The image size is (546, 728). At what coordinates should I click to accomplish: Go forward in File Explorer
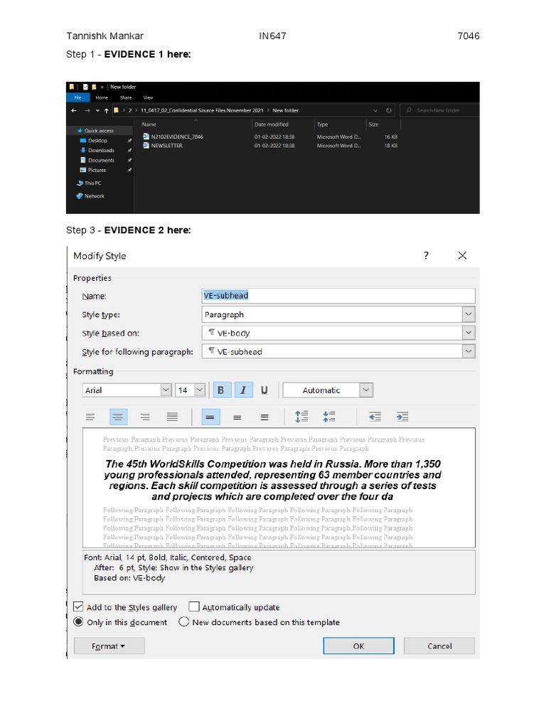(87, 110)
